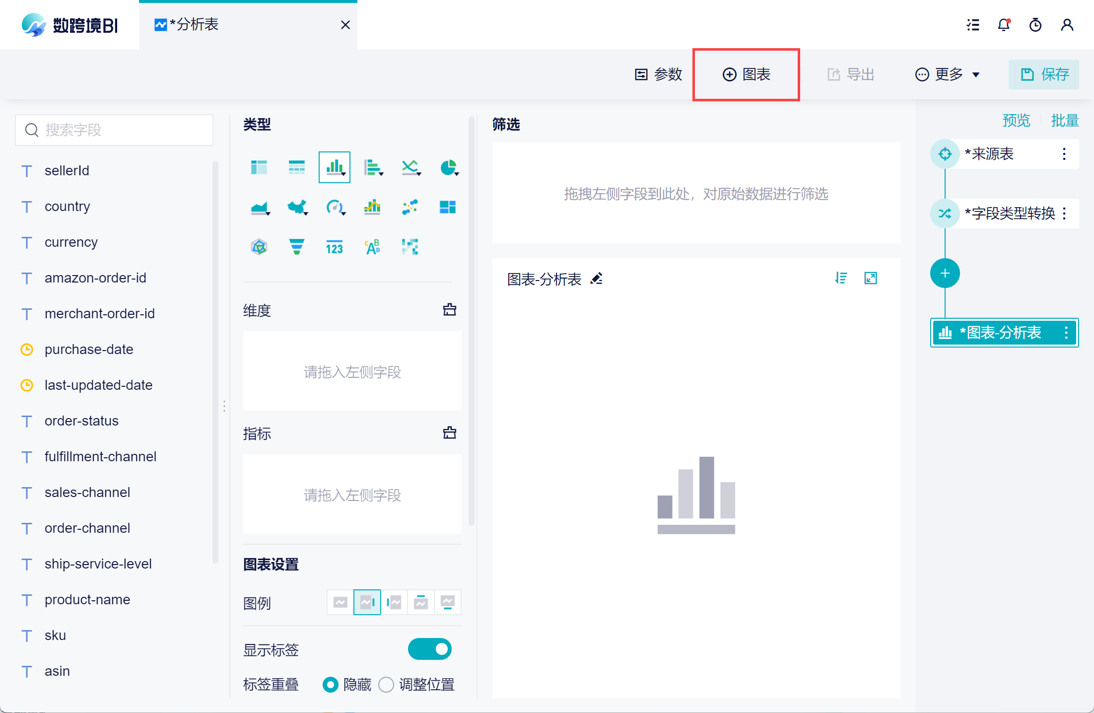The height and width of the screenshot is (713, 1094).
Task: Choose the funnel chart type icon
Action: pos(296,246)
